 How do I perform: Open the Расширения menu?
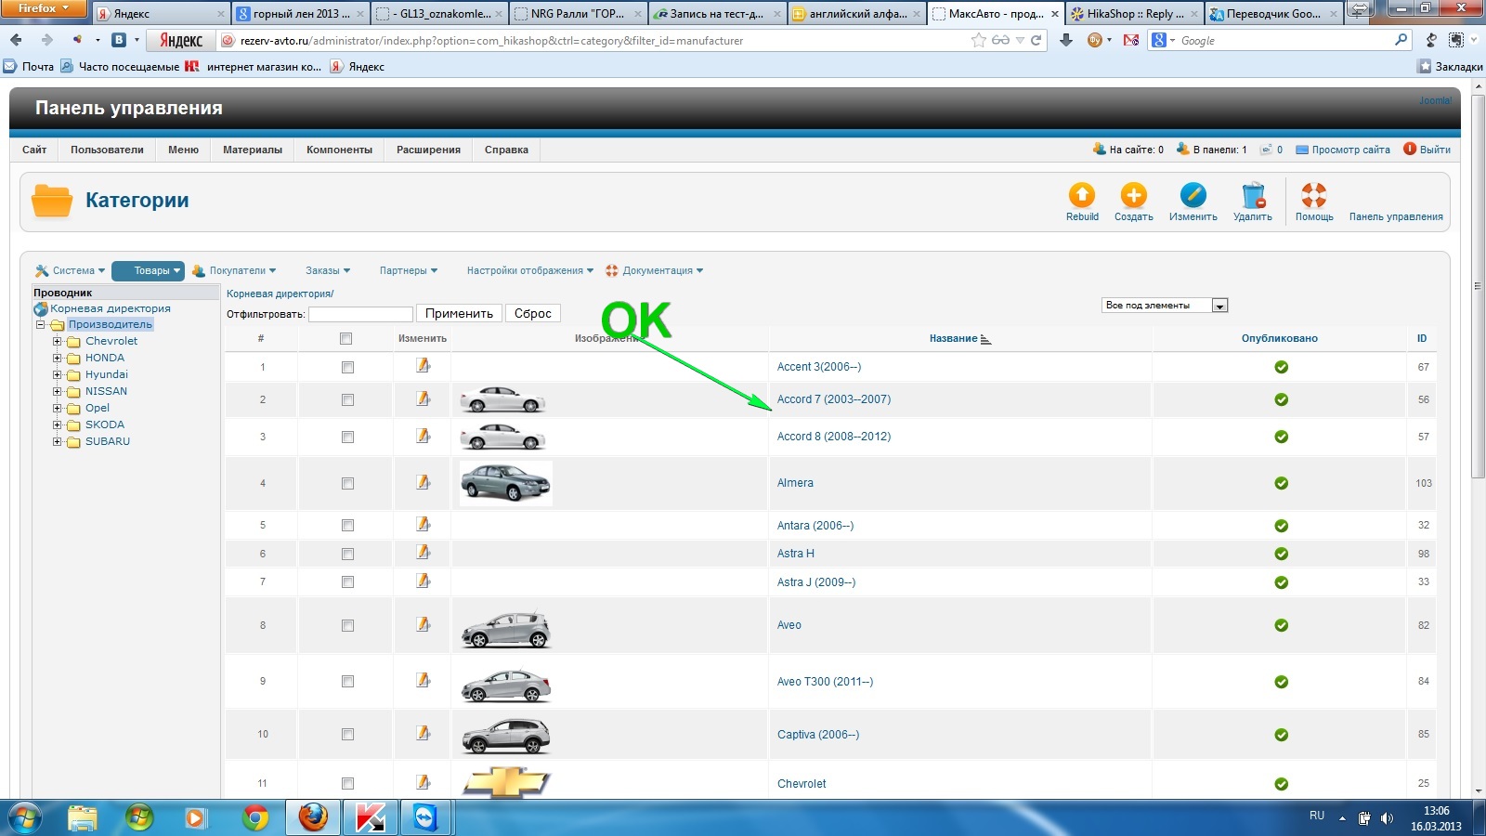(428, 150)
